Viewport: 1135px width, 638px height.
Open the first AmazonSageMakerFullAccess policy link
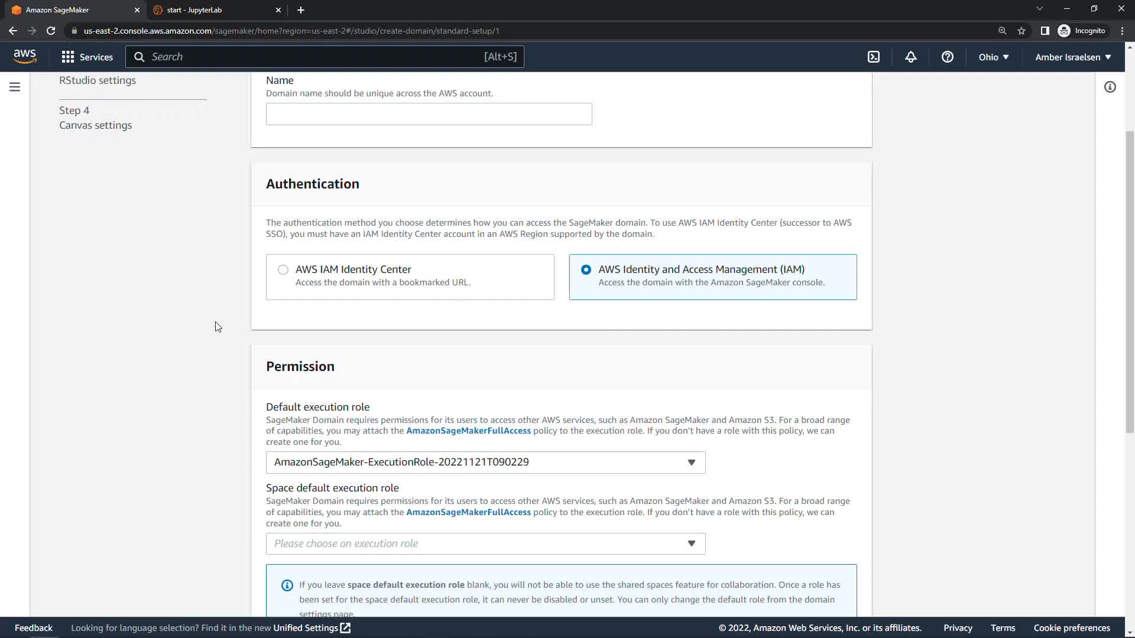(468, 431)
